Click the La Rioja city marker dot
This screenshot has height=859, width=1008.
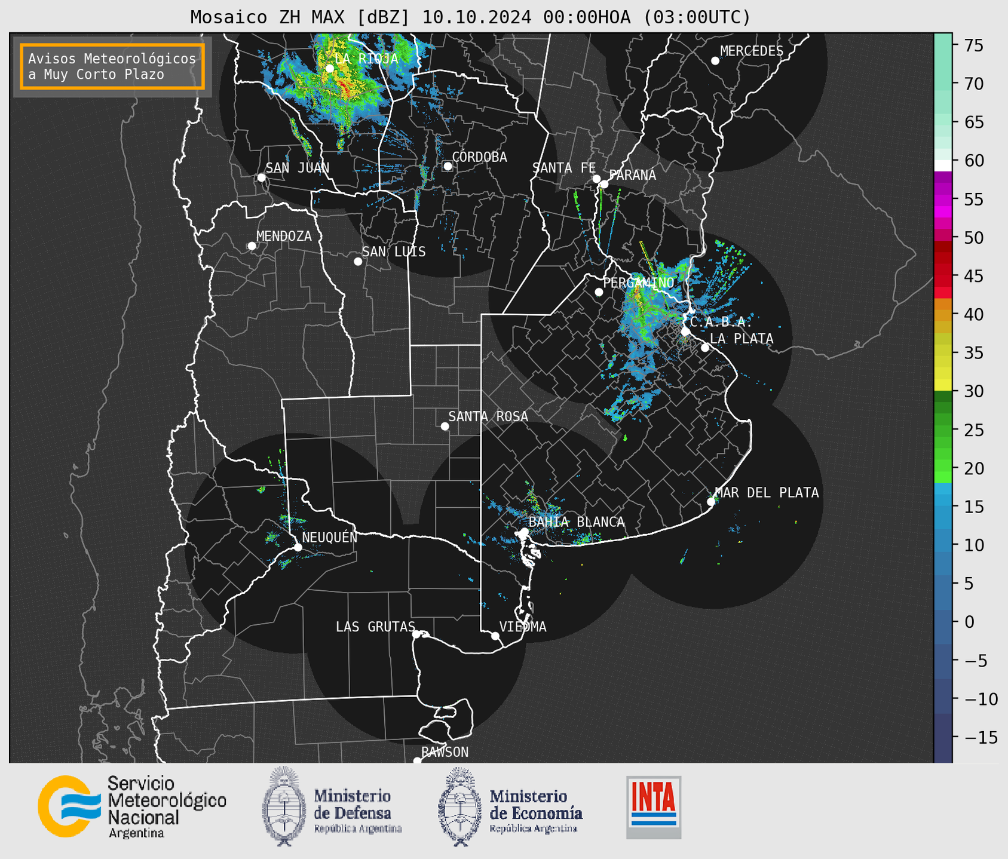pos(329,69)
